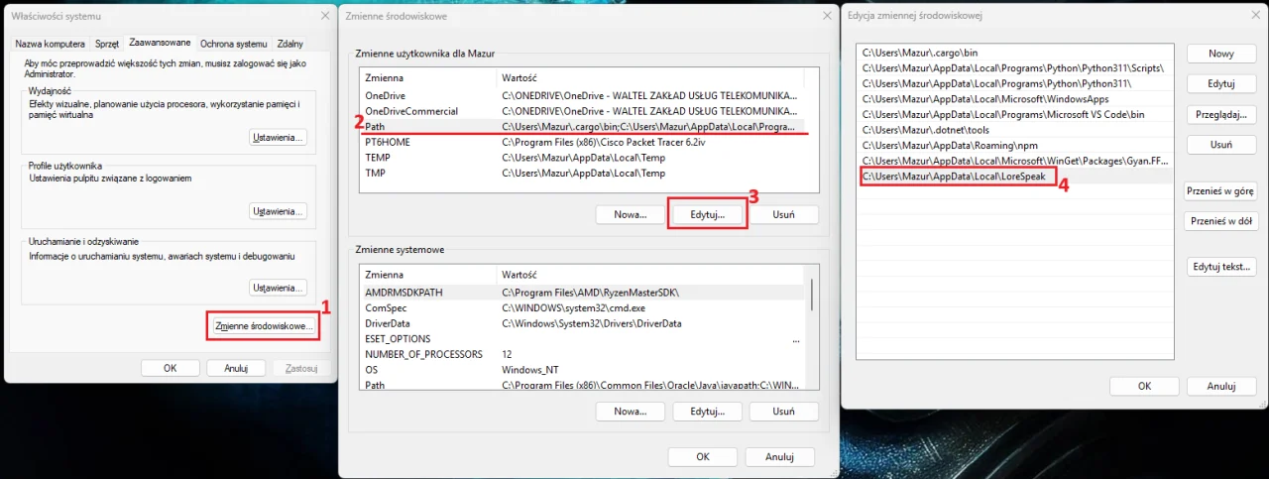
Task: Click the Zmienna header in the system variables
Action: [x=428, y=275]
